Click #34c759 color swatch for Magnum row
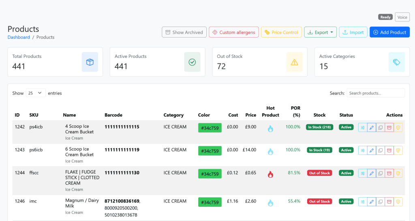This screenshot has height=221, width=415. [210, 202]
